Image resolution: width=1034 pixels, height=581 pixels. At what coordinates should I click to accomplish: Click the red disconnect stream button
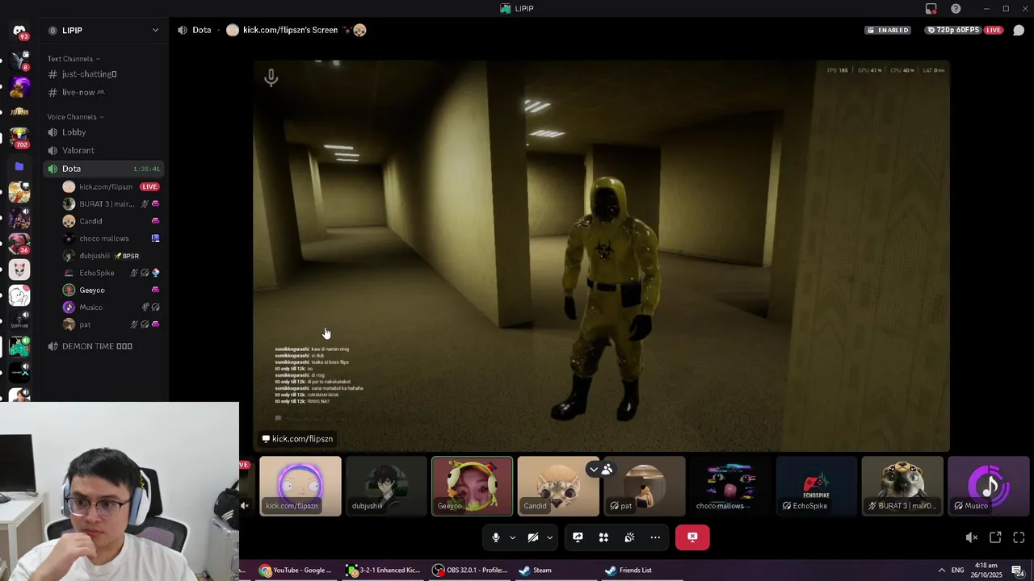click(692, 537)
